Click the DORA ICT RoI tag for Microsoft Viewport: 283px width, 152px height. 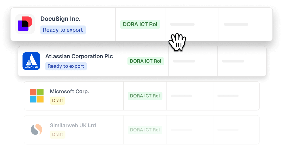click(x=145, y=96)
